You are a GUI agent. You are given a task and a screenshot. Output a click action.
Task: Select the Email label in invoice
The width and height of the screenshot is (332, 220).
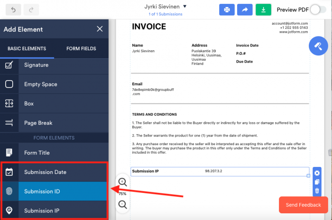pos(137,84)
